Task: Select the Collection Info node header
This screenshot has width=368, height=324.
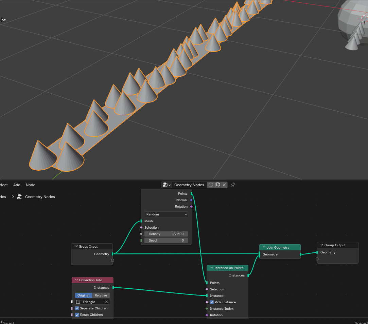Action: 92,280
